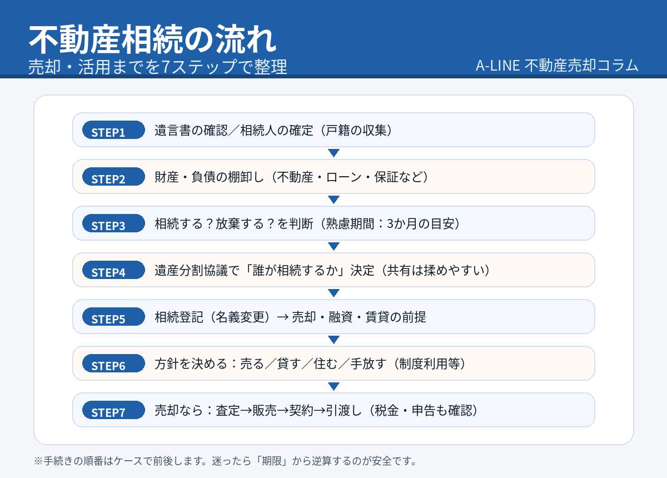Viewport: 667px width, 478px height.
Task: Click the 売却なら：査定→販売 step text
Action: click(316, 411)
